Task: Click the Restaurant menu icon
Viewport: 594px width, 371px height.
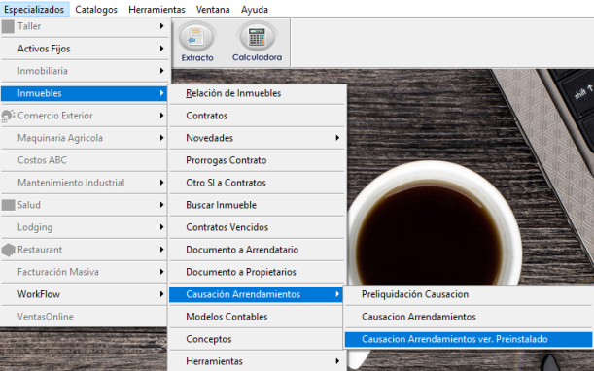Action: point(8,250)
